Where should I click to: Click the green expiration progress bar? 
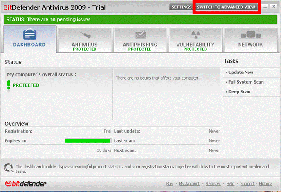[87, 140]
